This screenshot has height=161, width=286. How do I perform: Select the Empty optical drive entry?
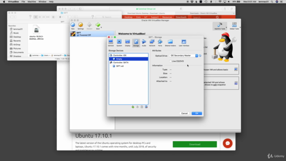[129, 59]
